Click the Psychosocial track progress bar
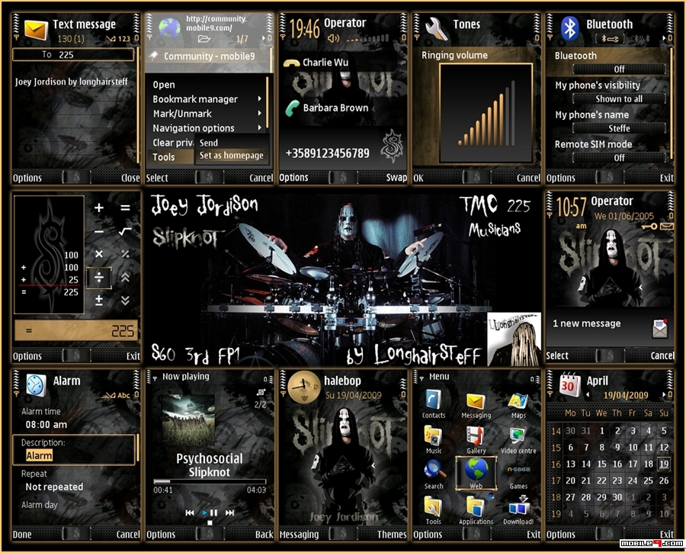686x553 pixels. click(x=210, y=481)
